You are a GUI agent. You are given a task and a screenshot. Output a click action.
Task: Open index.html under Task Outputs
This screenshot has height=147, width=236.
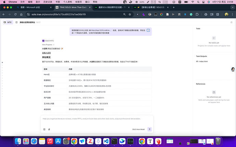(204, 61)
